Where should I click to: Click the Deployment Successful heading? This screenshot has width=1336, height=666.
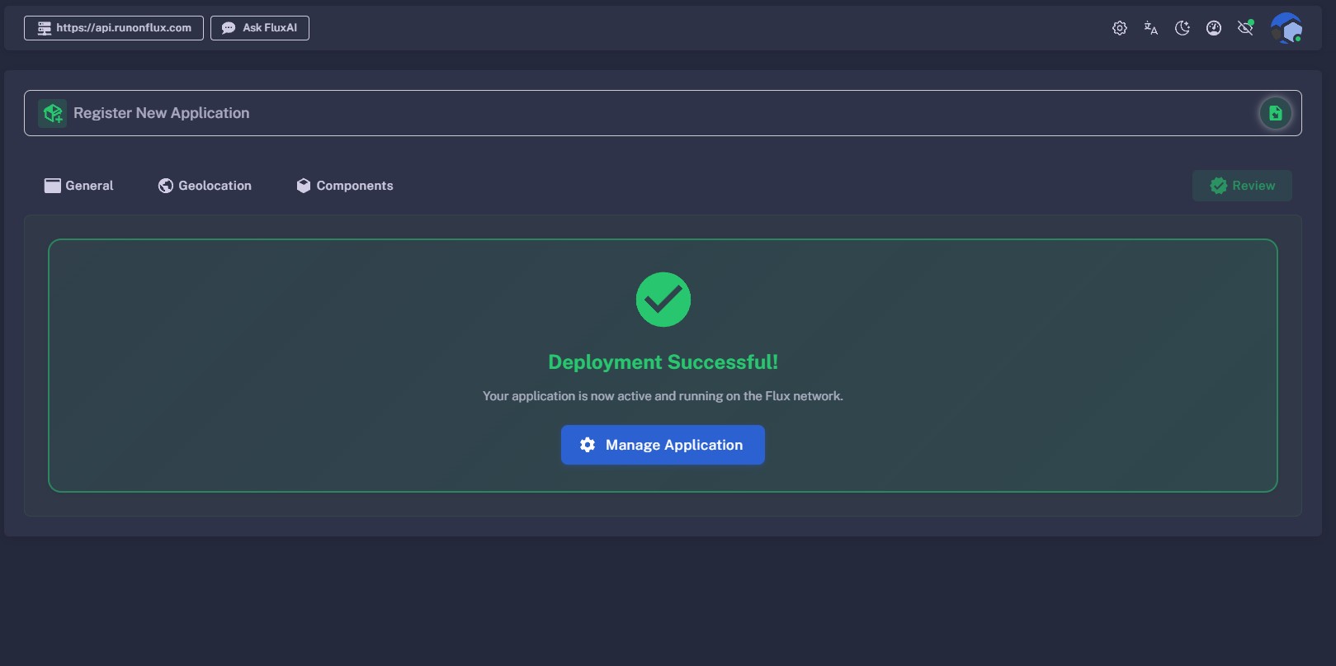pos(663,362)
